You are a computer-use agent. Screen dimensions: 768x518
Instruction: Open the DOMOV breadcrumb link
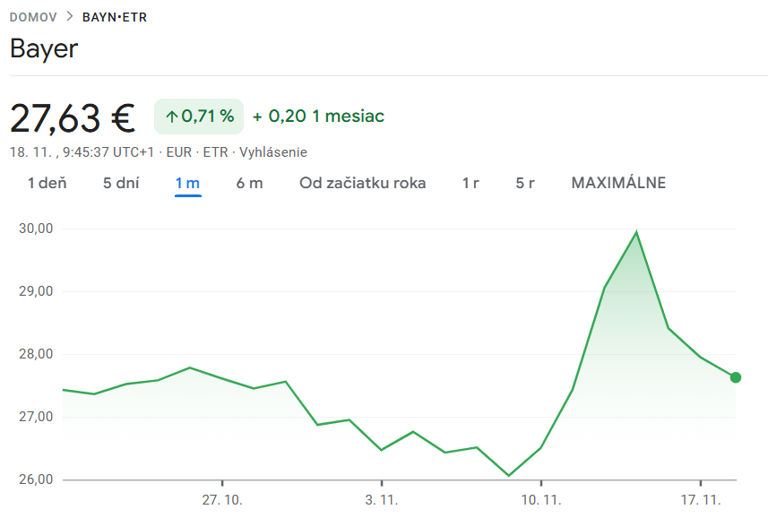tap(33, 17)
